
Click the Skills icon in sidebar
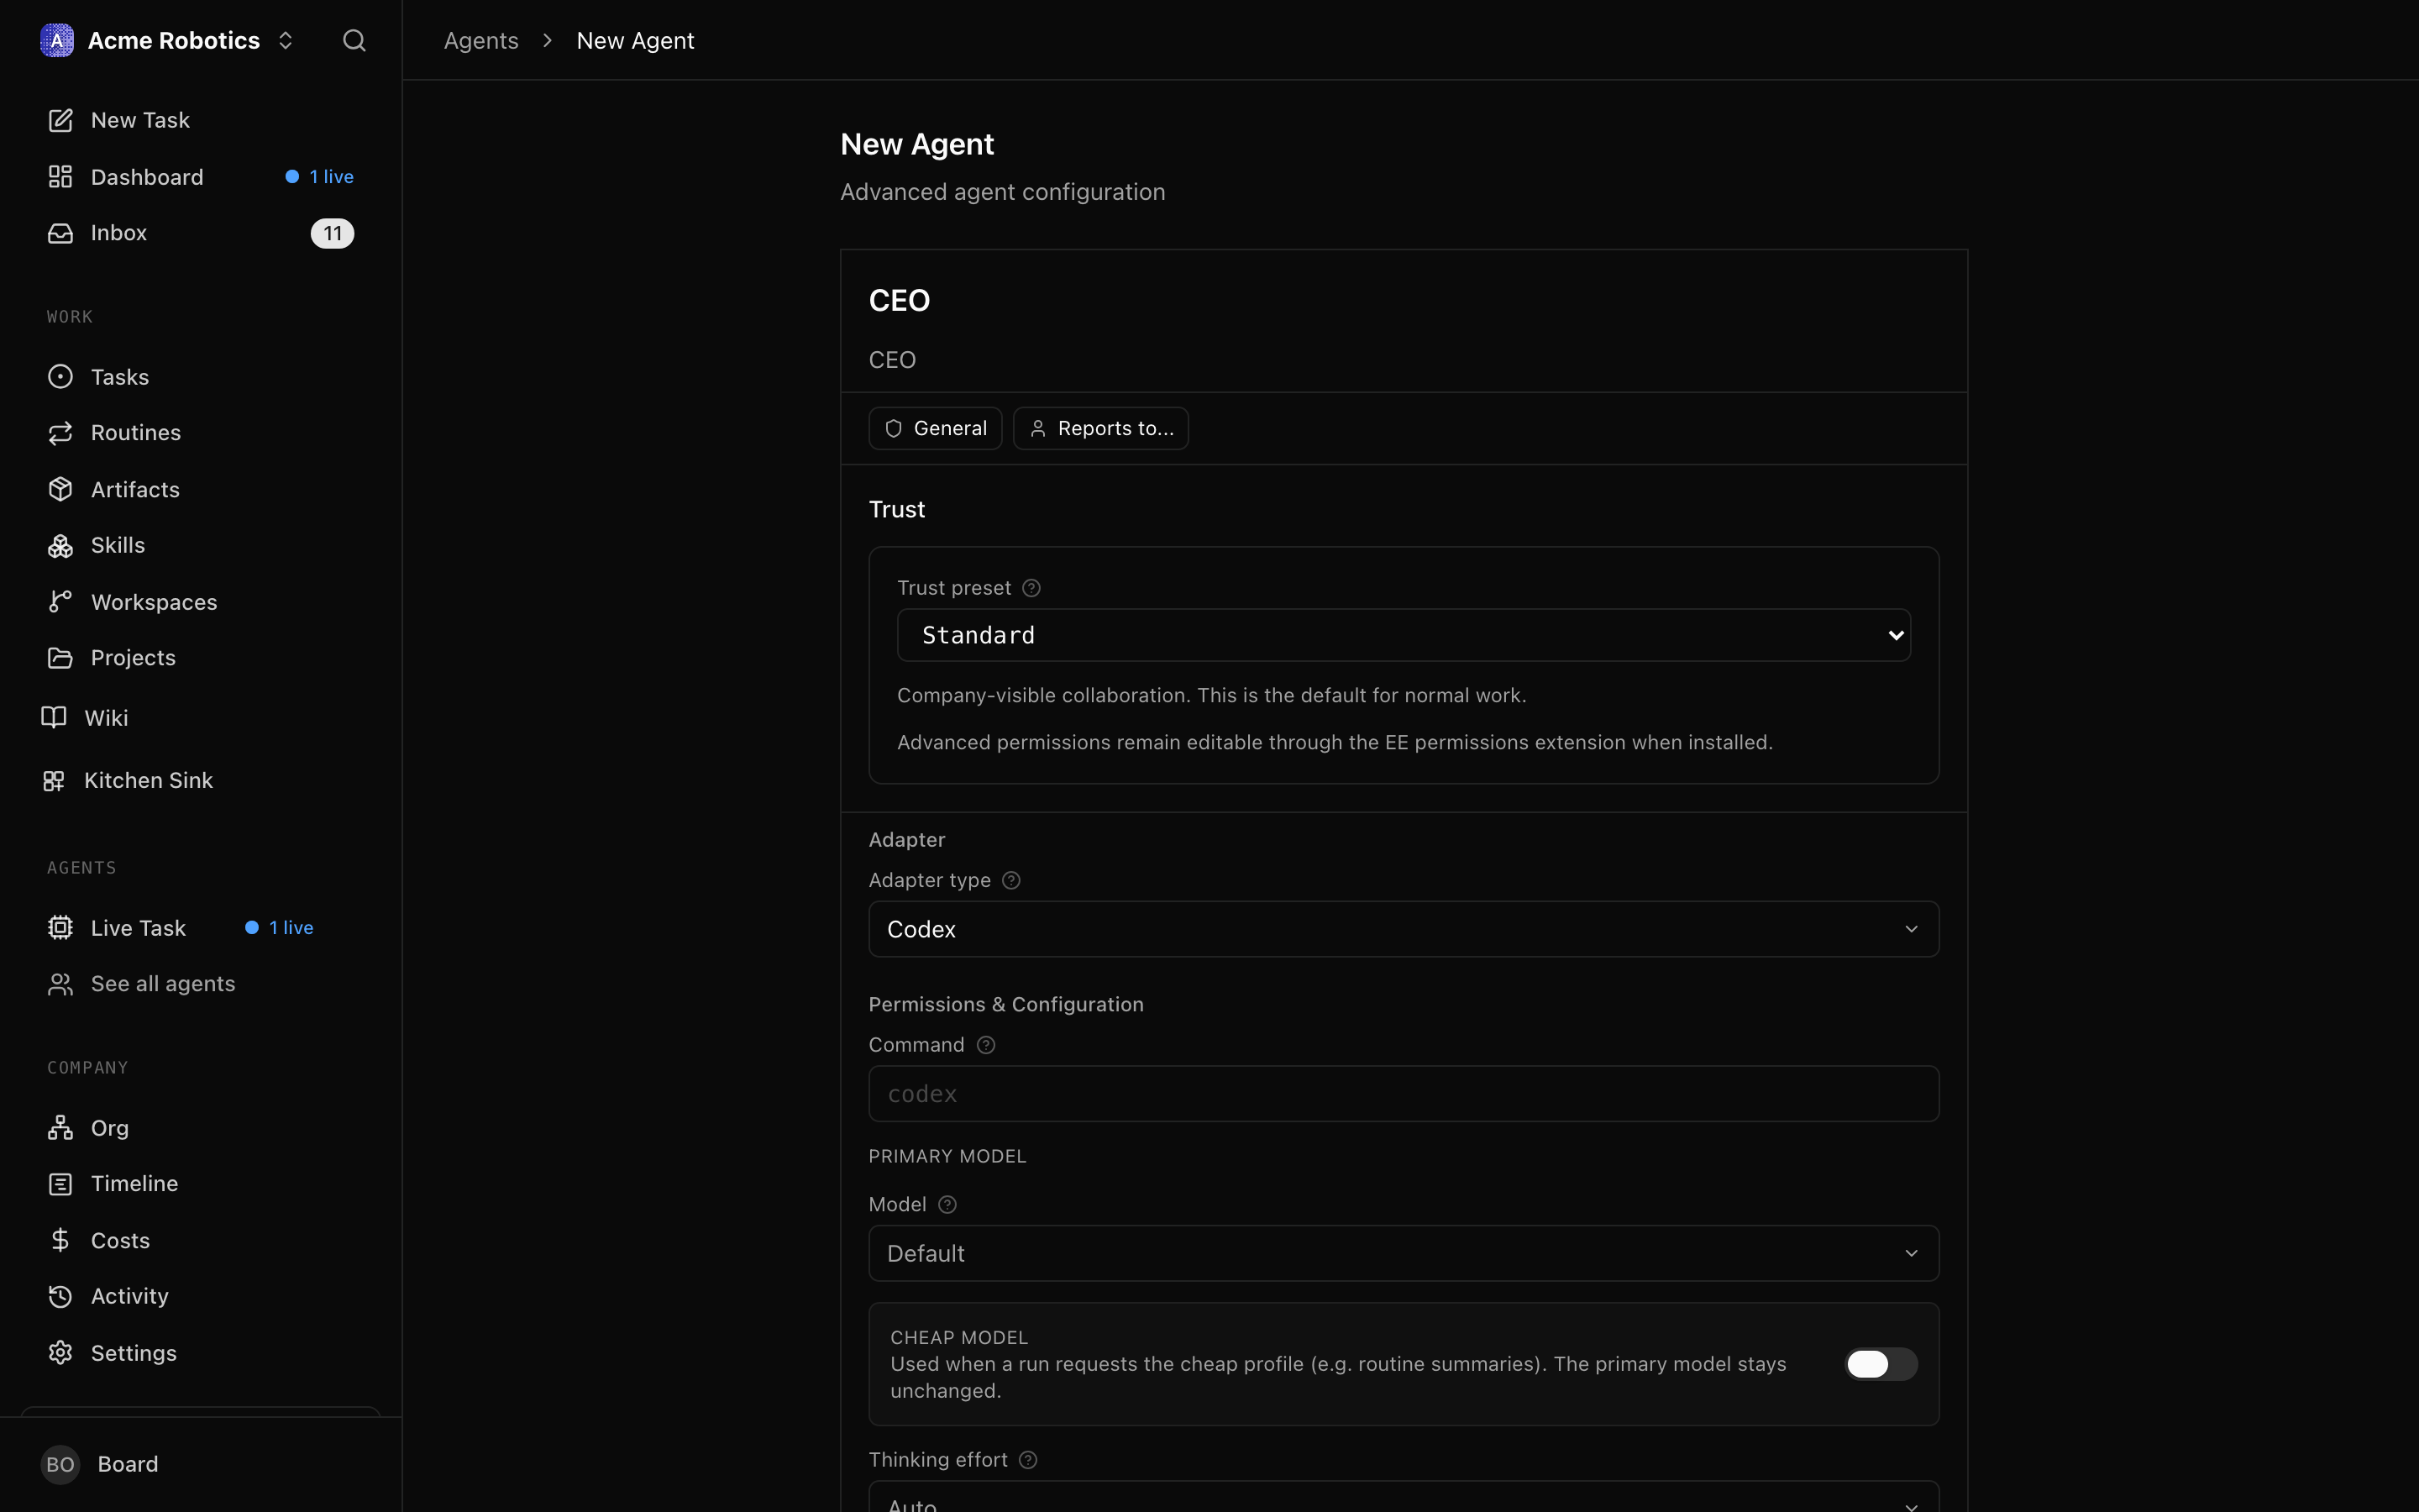point(60,545)
